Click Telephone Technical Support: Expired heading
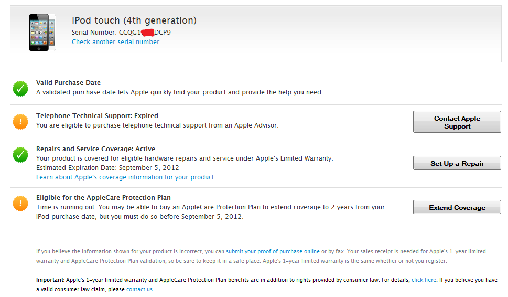The height and width of the screenshot is (297, 508). [97, 116]
